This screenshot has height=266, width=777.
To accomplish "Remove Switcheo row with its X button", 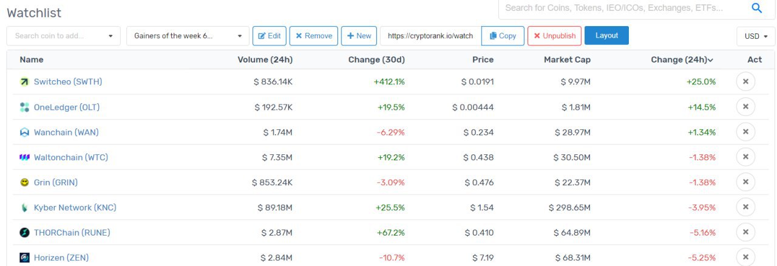I will coord(745,81).
